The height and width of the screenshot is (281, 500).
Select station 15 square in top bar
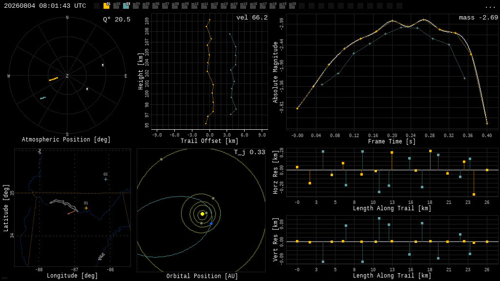pyautogui.click(x=243, y=6)
